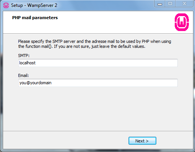195x152 pixels.
Task: Click the 'SMTP:' label
Action: point(24,56)
